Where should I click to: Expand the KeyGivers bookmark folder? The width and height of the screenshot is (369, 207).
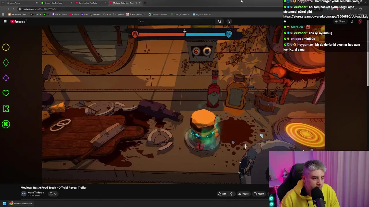(x=119, y=14)
